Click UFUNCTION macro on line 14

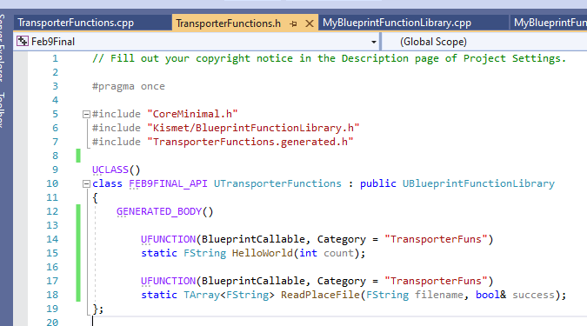click(169, 239)
